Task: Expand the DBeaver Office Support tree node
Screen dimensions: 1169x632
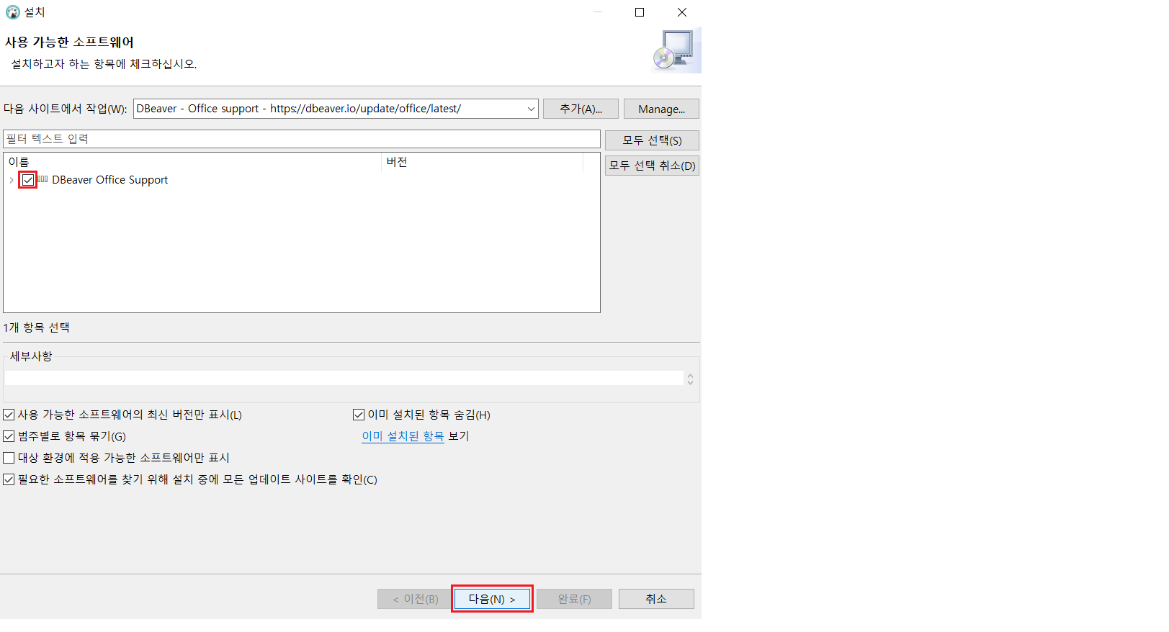Action: point(12,180)
